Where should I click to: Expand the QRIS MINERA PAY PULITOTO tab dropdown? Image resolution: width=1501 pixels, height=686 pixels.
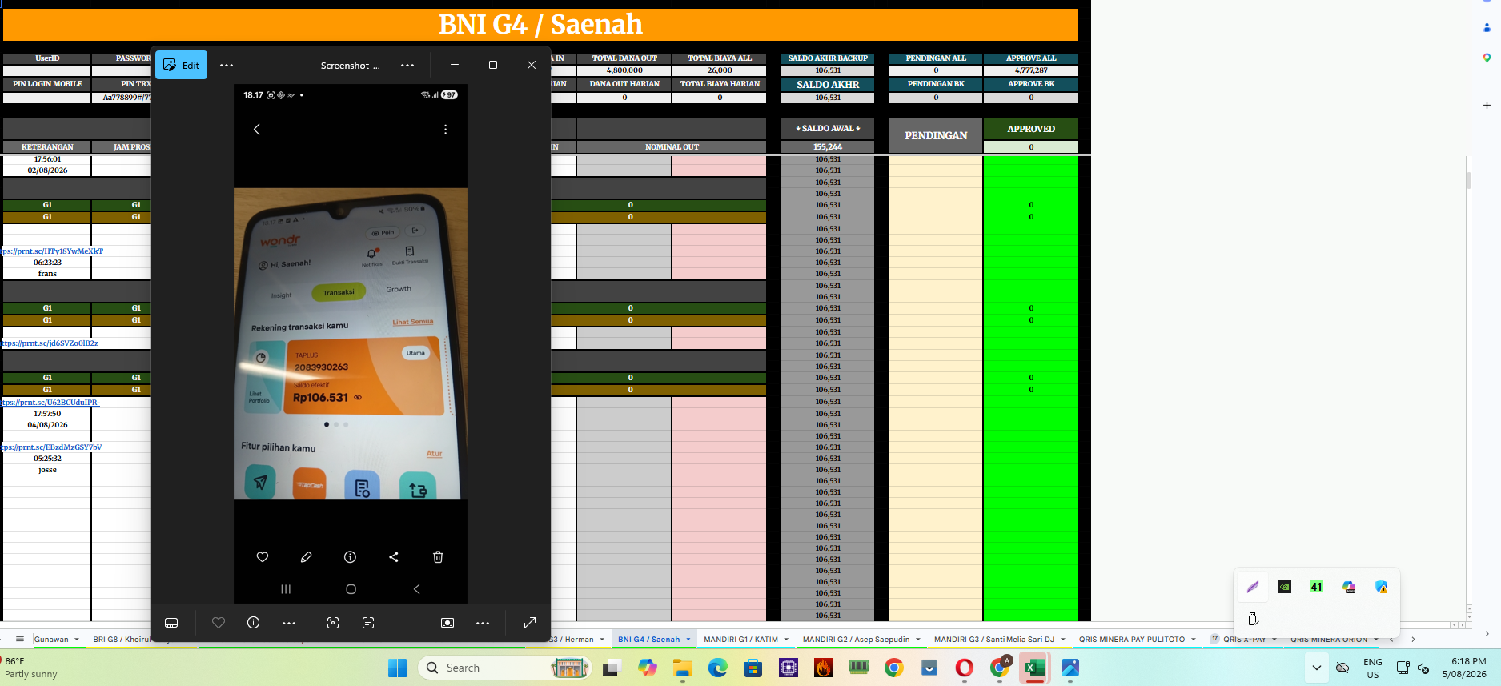coord(1194,640)
